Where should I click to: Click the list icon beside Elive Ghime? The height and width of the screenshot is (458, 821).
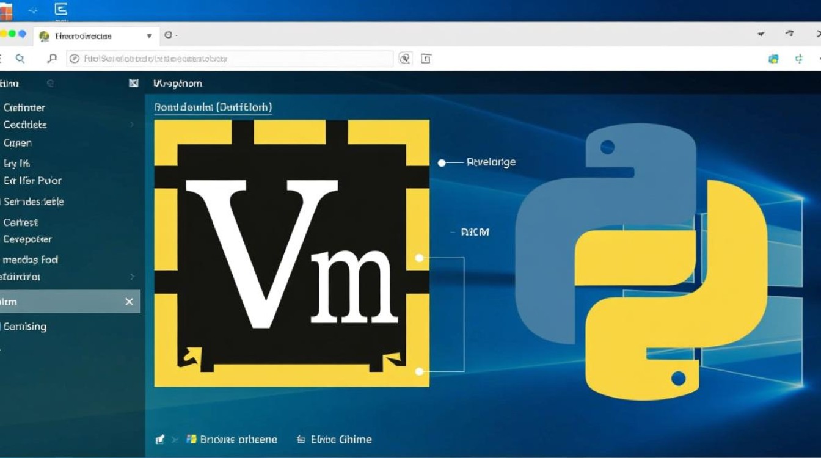tap(300, 439)
